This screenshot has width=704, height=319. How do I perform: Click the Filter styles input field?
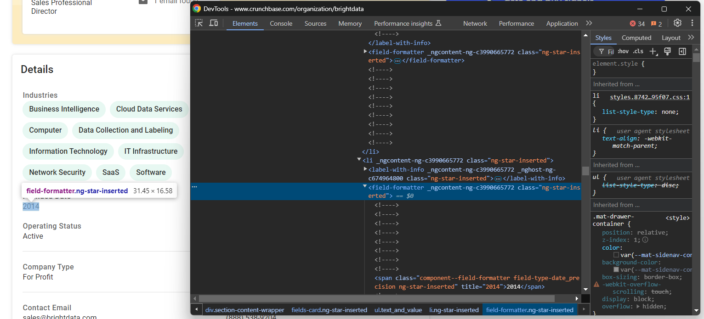[610, 51]
